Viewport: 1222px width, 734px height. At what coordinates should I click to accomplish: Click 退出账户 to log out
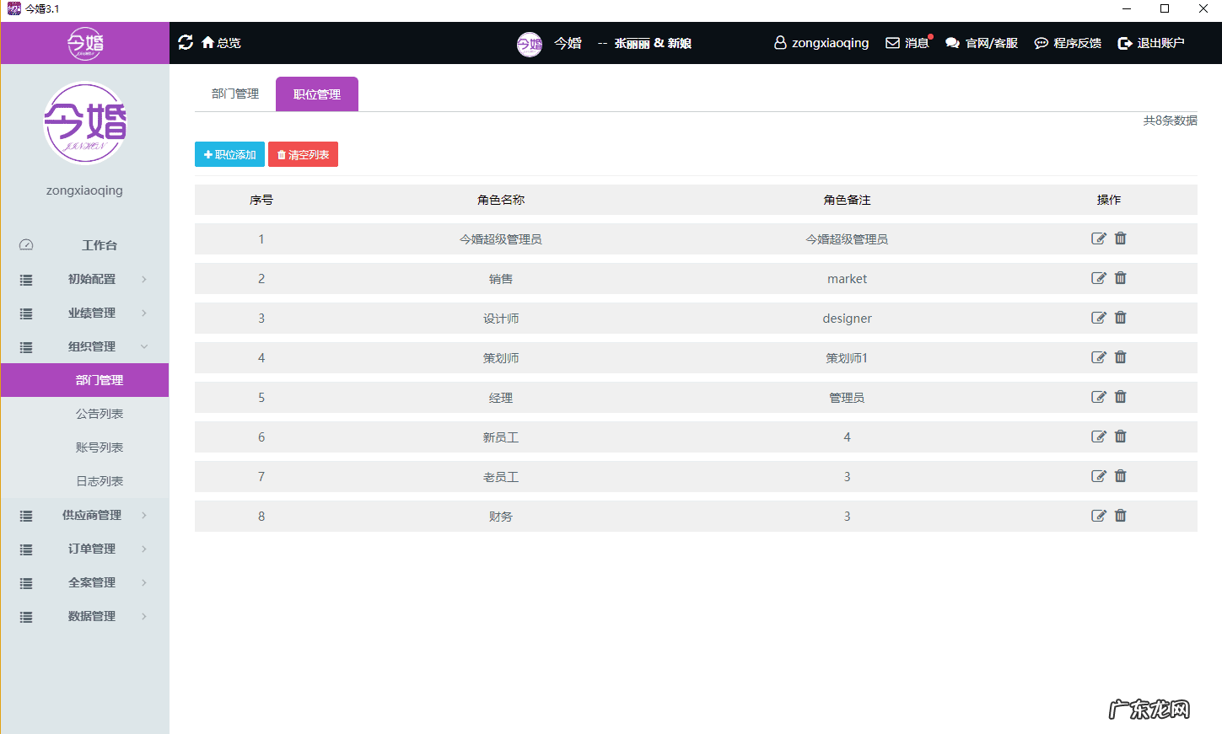pyautogui.click(x=1151, y=43)
